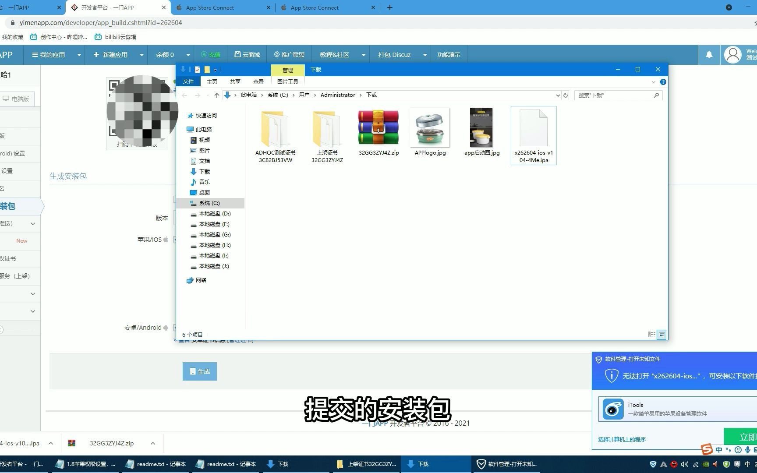Click the refresh icon beside the Explorer address bar
Image resolution: width=757 pixels, height=473 pixels.
click(x=565, y=95)
